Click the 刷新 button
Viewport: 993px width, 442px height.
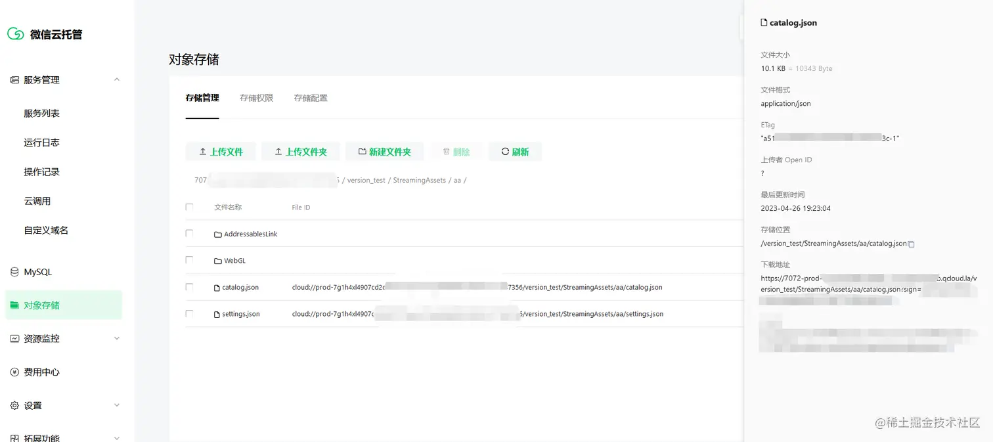(515, 152)
